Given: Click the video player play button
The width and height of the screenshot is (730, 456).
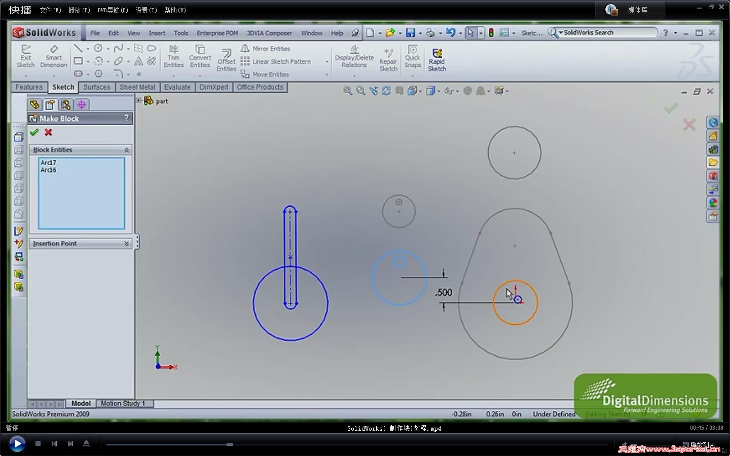Looking at the screenshot, I should tap(17, 444).
